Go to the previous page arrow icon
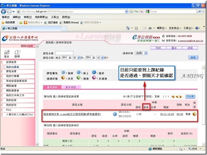The height and width of the screenshot is (155, 207). [x=177, y=97]
